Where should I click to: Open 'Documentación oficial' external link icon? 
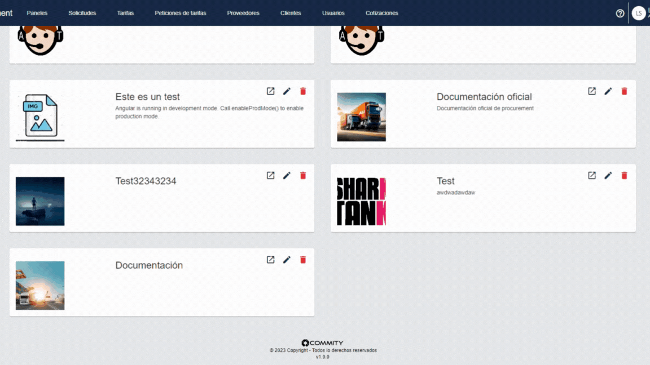coord(592,91)
